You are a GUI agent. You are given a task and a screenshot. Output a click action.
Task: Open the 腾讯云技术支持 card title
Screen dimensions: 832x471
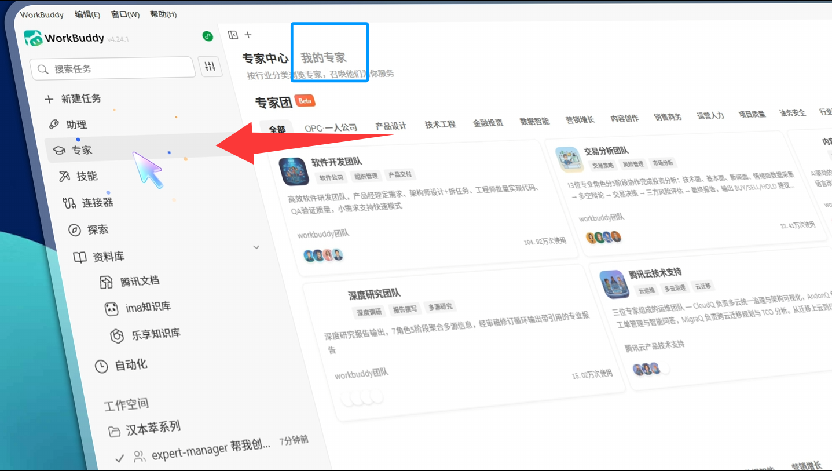click(655, 272)
